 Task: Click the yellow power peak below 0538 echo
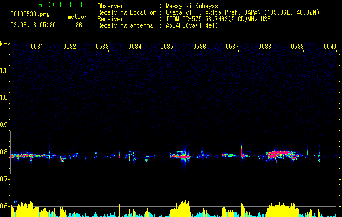pyautogui.click(x=282, y=210)
